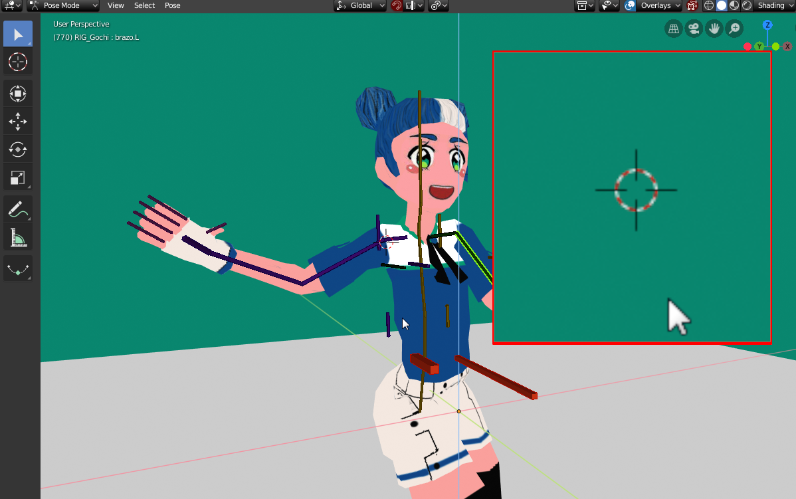The image size is (796, 499).
Task: Open the Select menu
Action: pos(144,5)
